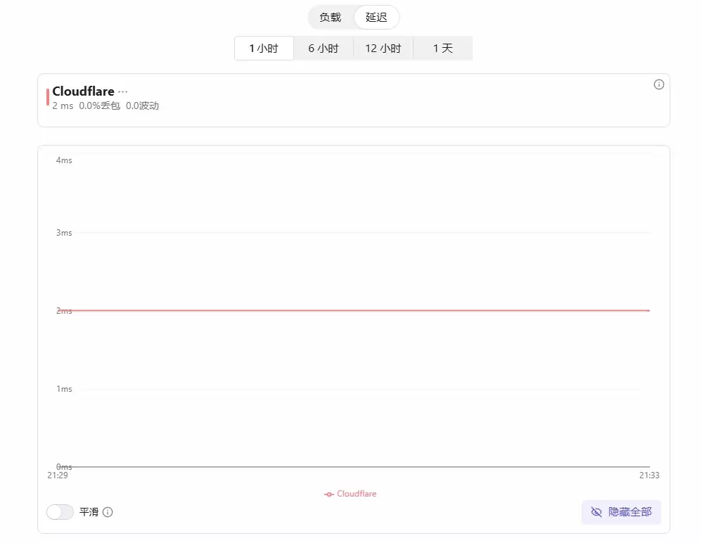Image resolution: width=702 pixels, height=543 pixels.
Task: Choose the 1 小时 time range
Action: [x=264, y=49]
